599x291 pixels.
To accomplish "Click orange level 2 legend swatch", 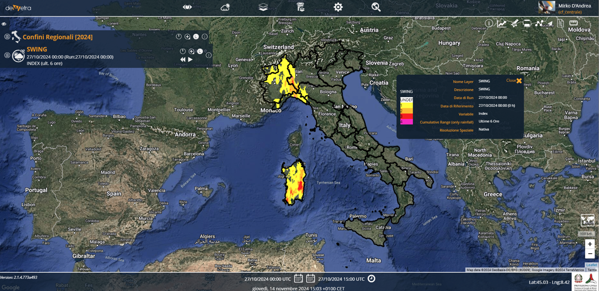I will click(407, 111).
